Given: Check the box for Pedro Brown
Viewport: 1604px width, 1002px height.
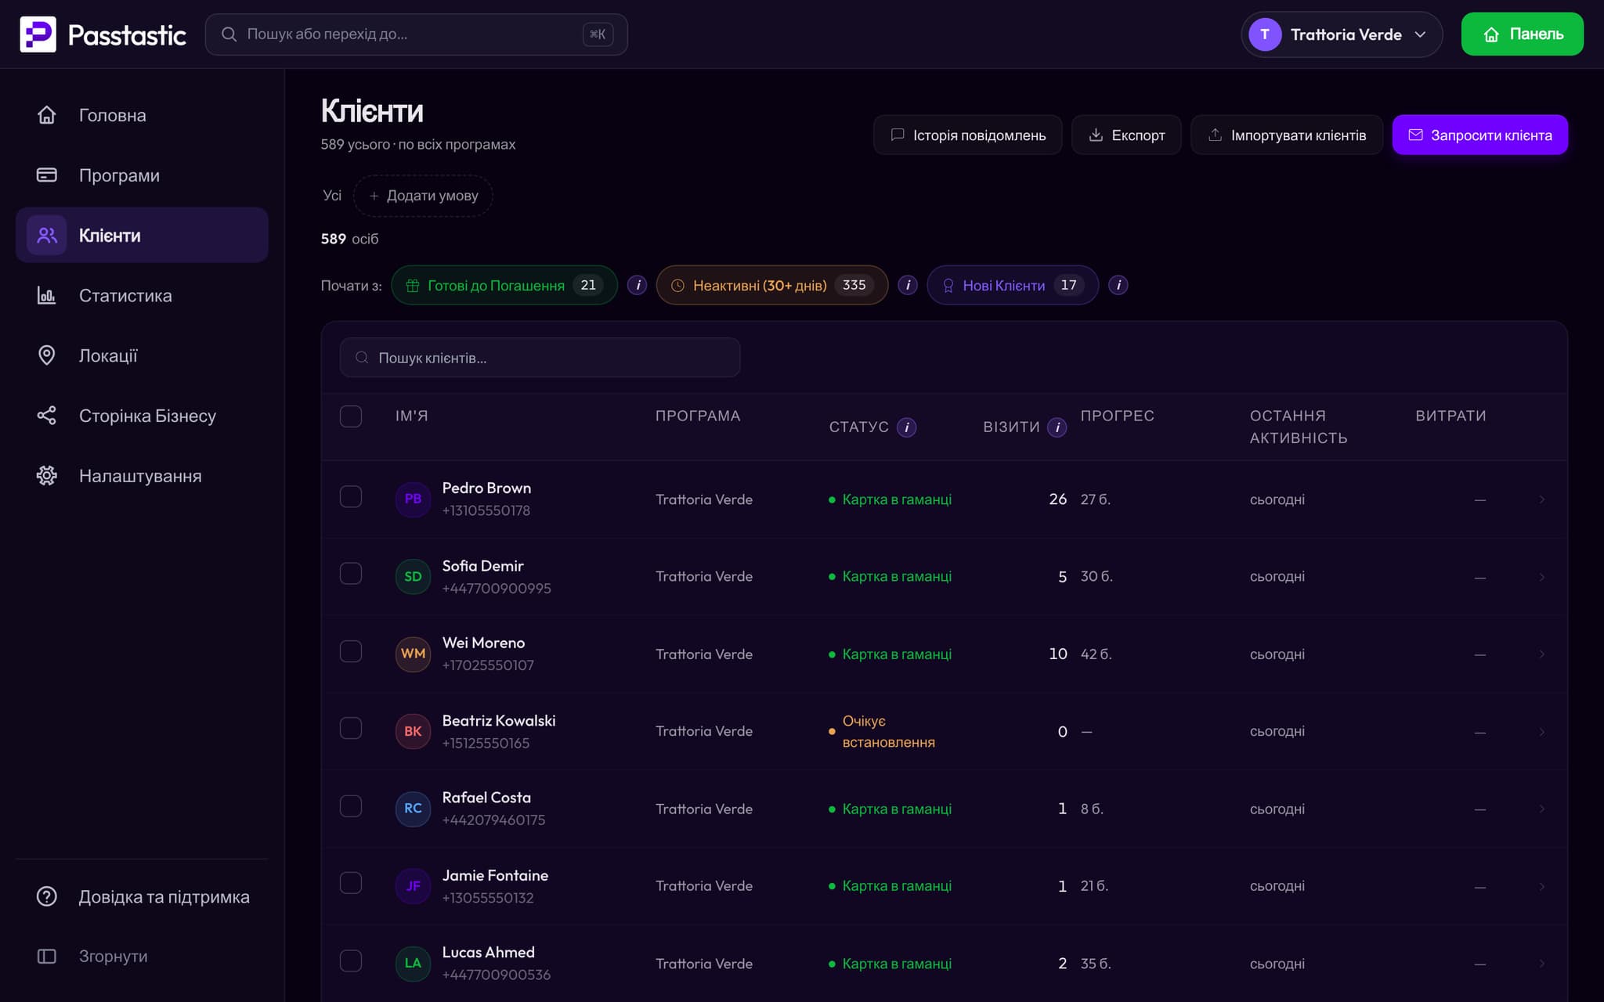Looking at the screenshot, I should point(351,497).
